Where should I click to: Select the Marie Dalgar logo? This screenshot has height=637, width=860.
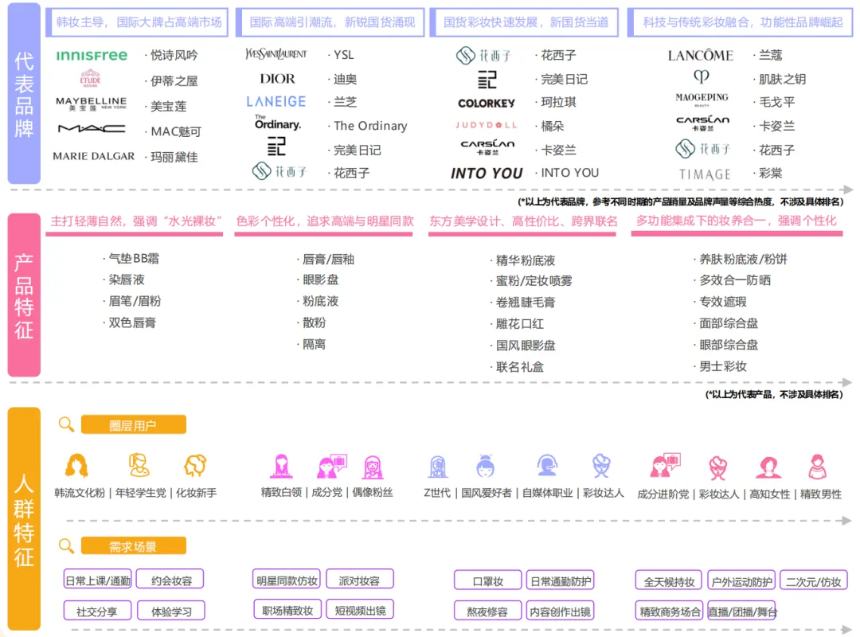coord(94,156)
